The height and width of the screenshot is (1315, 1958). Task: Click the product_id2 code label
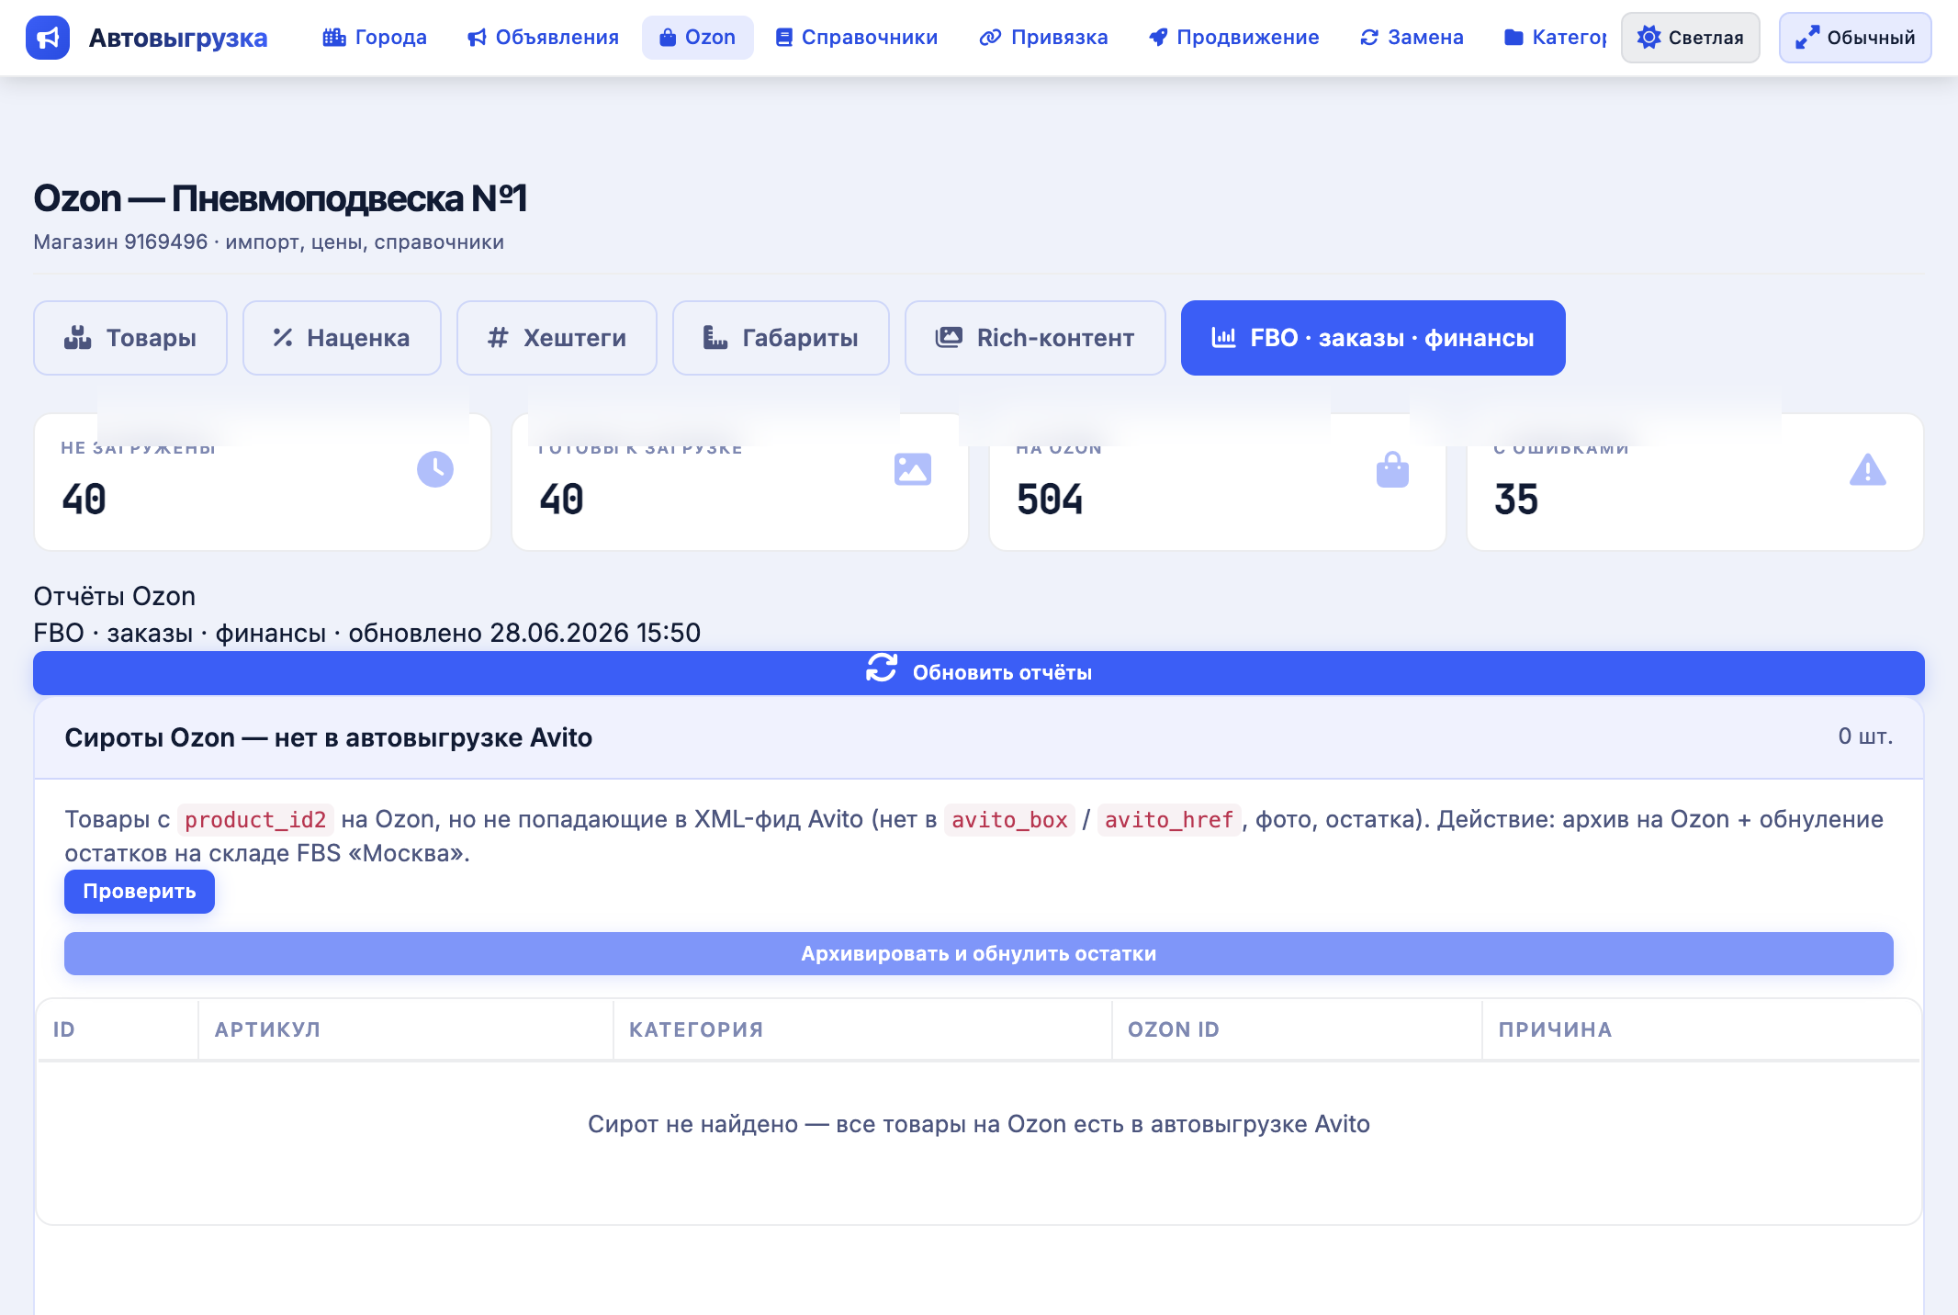(255, 820)
